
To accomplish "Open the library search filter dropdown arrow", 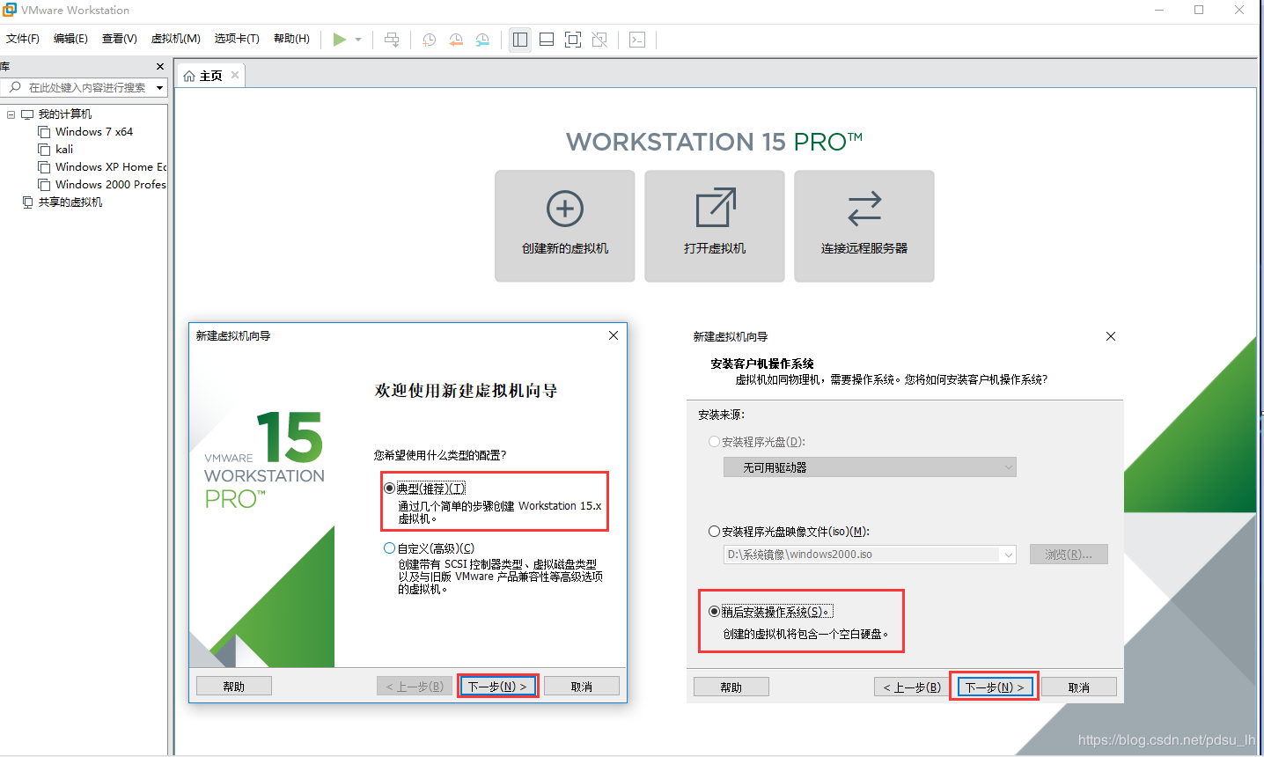I will pyautogui.click(x=159, y=88).
